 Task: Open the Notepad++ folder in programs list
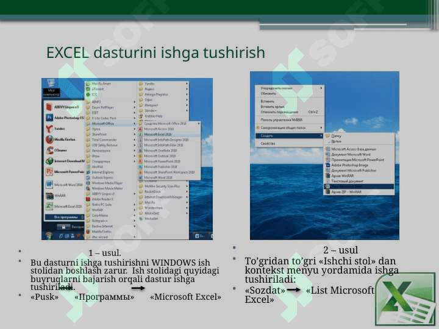point(111,221)
